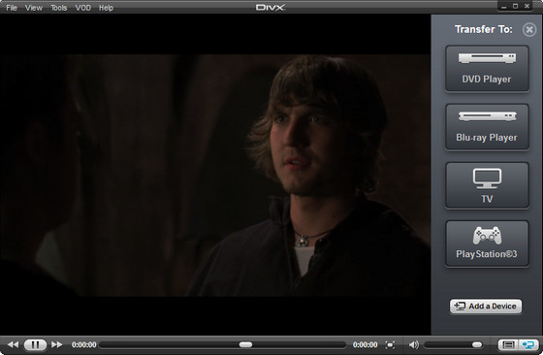The height and width of the screenshot is (355, 543).
Task: Open the Tools menu
Action: tap(59, 8)
